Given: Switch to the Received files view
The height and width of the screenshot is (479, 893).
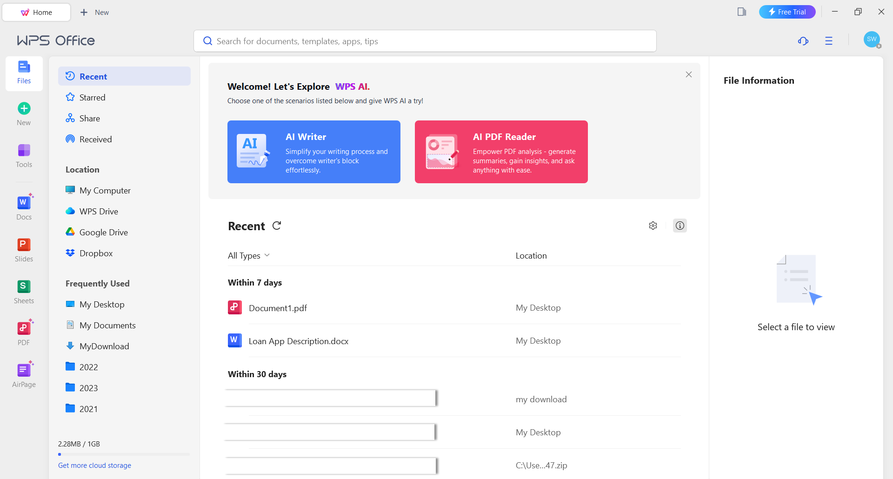Looking at the screenshot, I should (x=95, y=139).
